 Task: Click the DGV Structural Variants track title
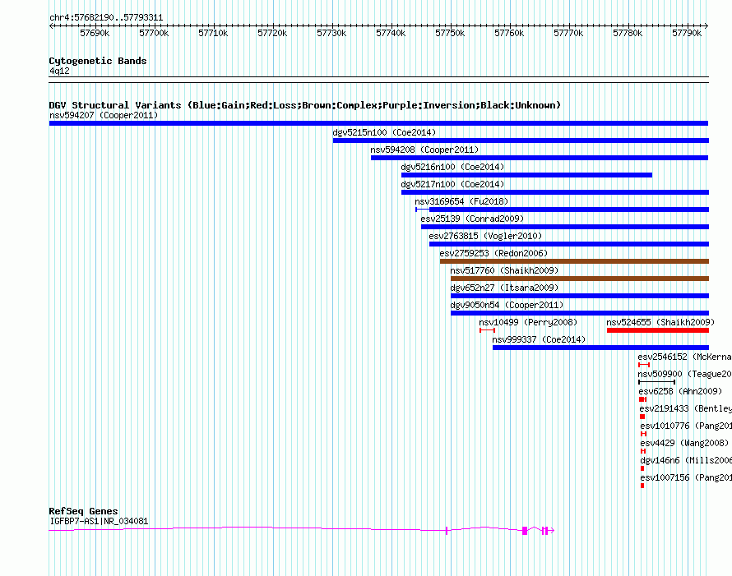point(304,105)
